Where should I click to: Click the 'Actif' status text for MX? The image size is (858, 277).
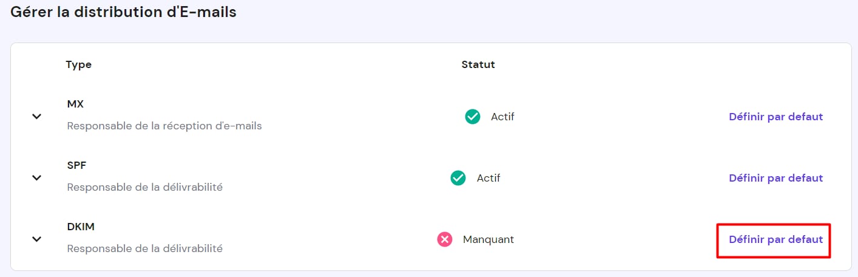tap(502, 117)
